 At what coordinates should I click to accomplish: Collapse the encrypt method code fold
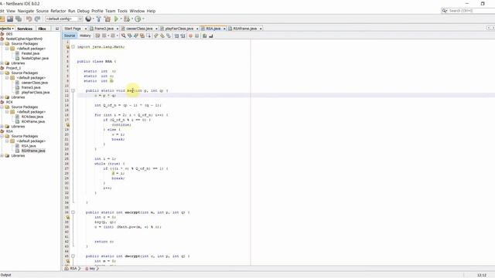[x=73, y=212]
